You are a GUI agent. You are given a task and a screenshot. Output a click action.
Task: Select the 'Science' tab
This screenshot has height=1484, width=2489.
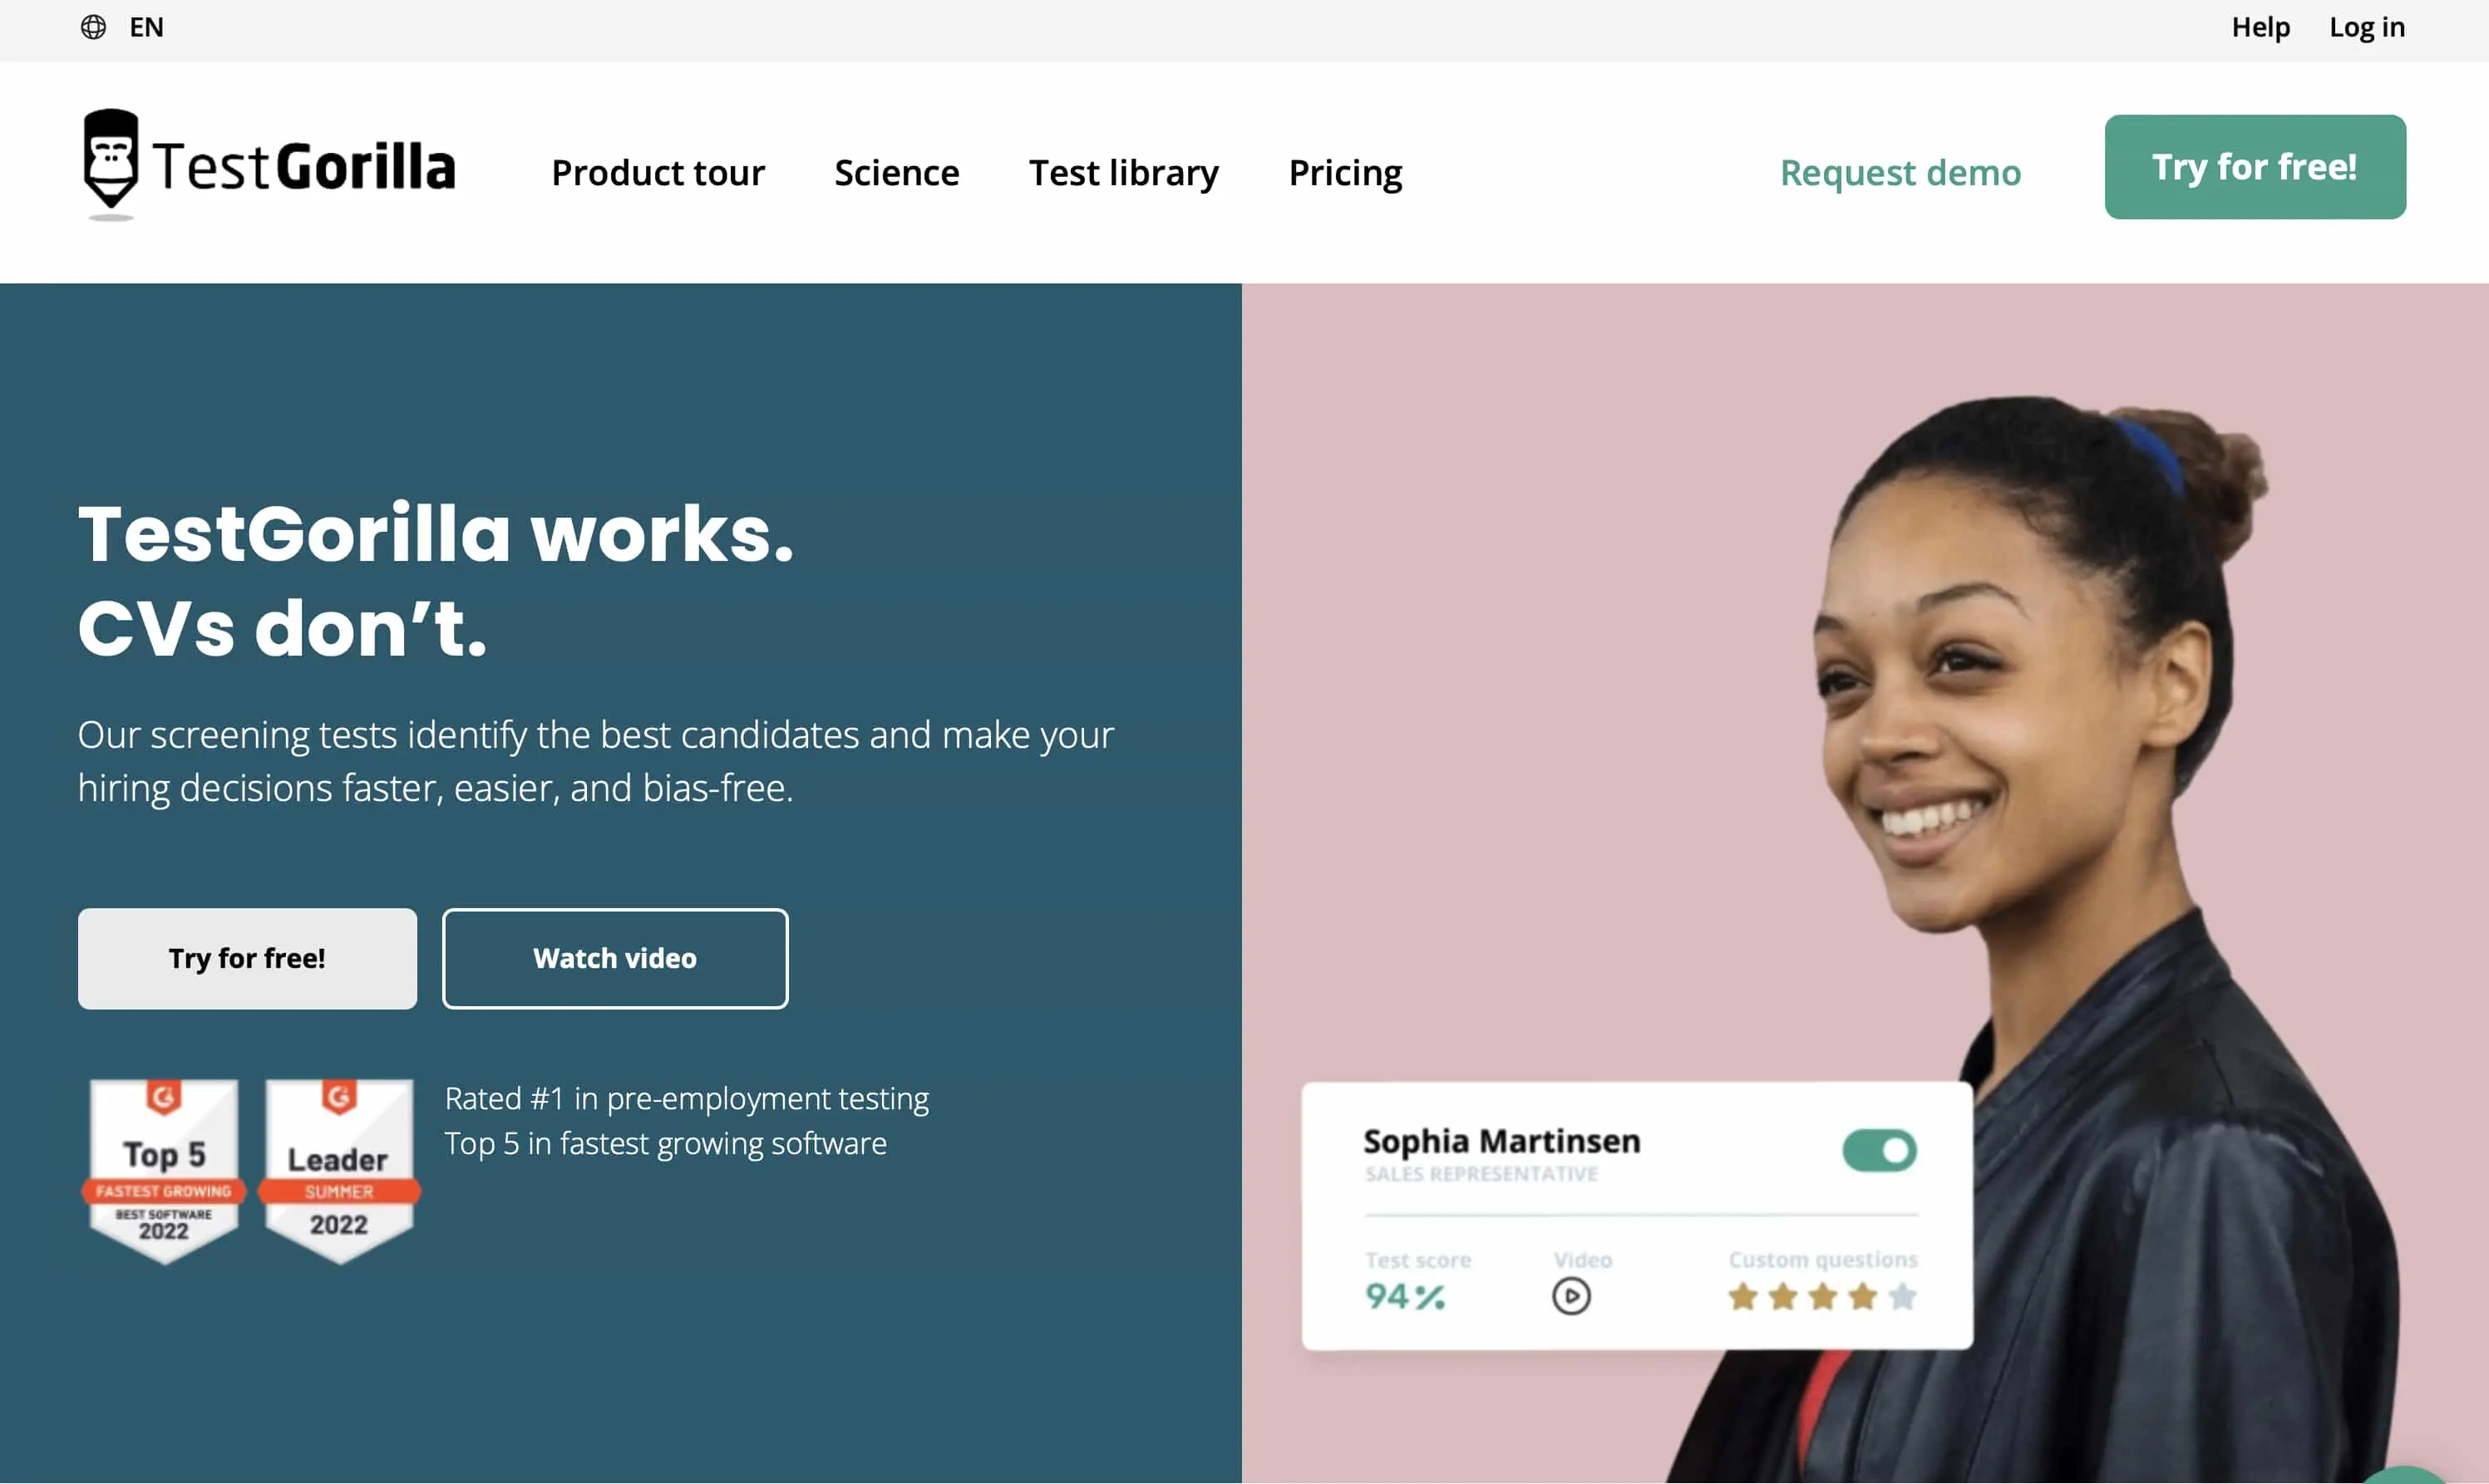tap(896, 171)
